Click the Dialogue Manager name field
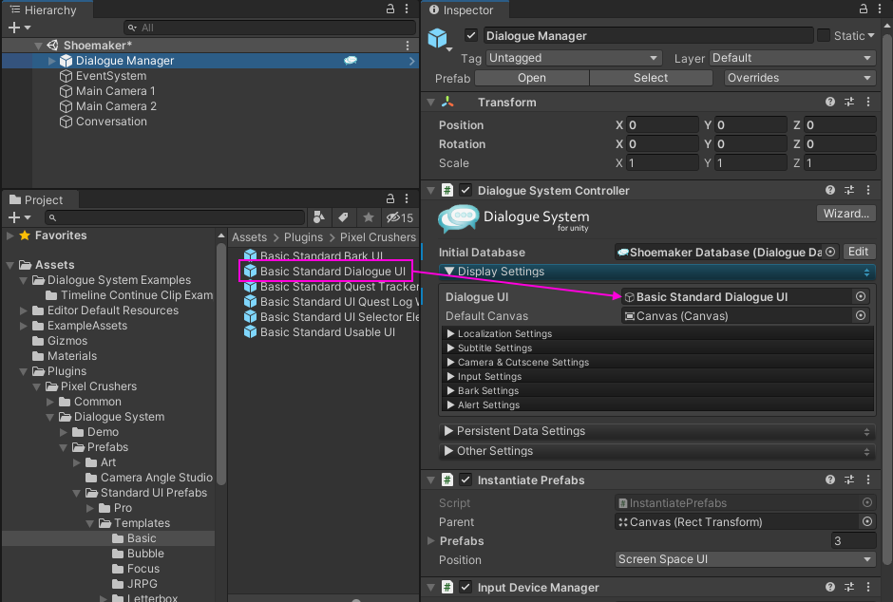 [x=648, y=36]
